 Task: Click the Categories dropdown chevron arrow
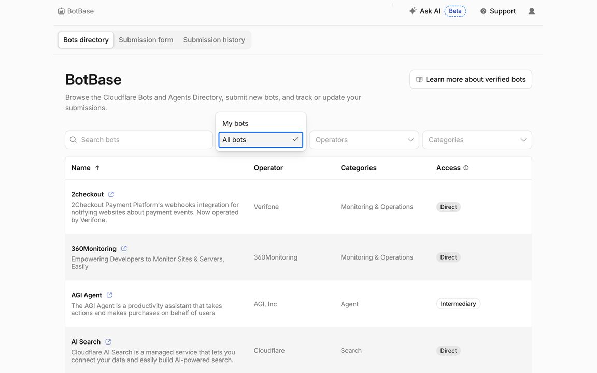coord(523,140)
